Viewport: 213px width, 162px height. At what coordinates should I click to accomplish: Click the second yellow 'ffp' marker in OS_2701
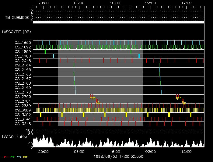click(184, 103)
